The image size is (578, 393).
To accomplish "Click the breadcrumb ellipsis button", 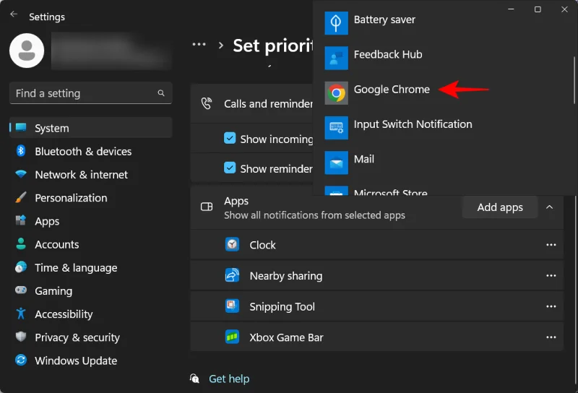I will tap(199, 45).
